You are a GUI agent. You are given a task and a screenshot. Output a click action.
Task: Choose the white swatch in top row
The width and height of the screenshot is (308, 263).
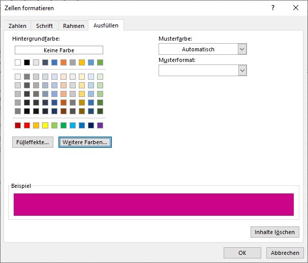pyautogui.click(x=18, y=62)
